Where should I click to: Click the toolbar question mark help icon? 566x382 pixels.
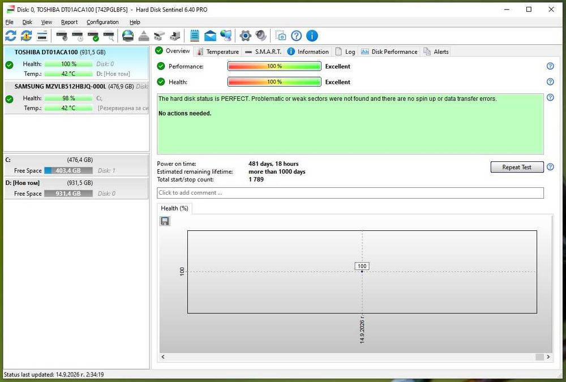(297, 36)
